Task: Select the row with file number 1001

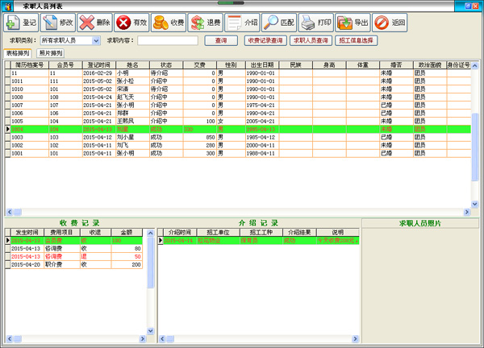Action: [238, 153]
